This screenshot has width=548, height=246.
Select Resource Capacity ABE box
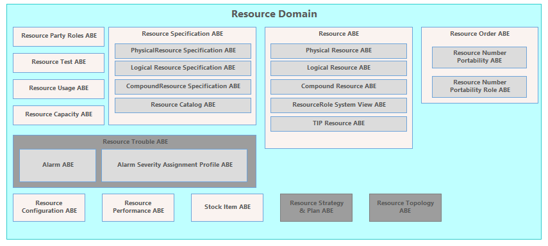pyautogui.click(x=59, y=115)
